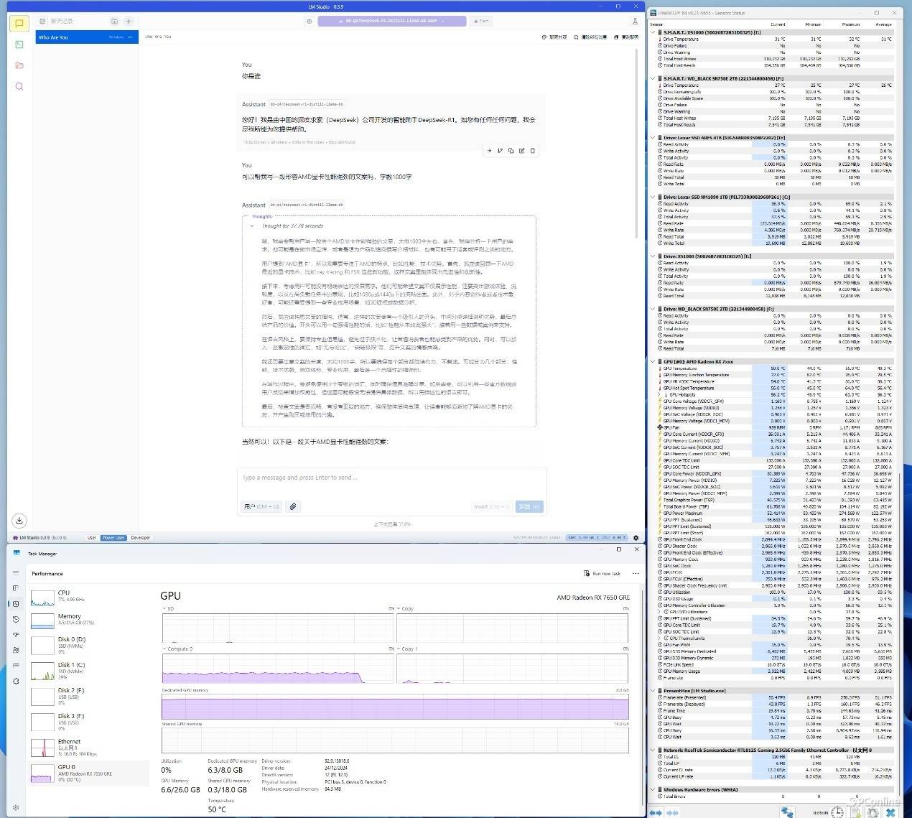Switch LM Studio mode to User
This screenshot has width=912, height=818.
click(x=91, y=538)
